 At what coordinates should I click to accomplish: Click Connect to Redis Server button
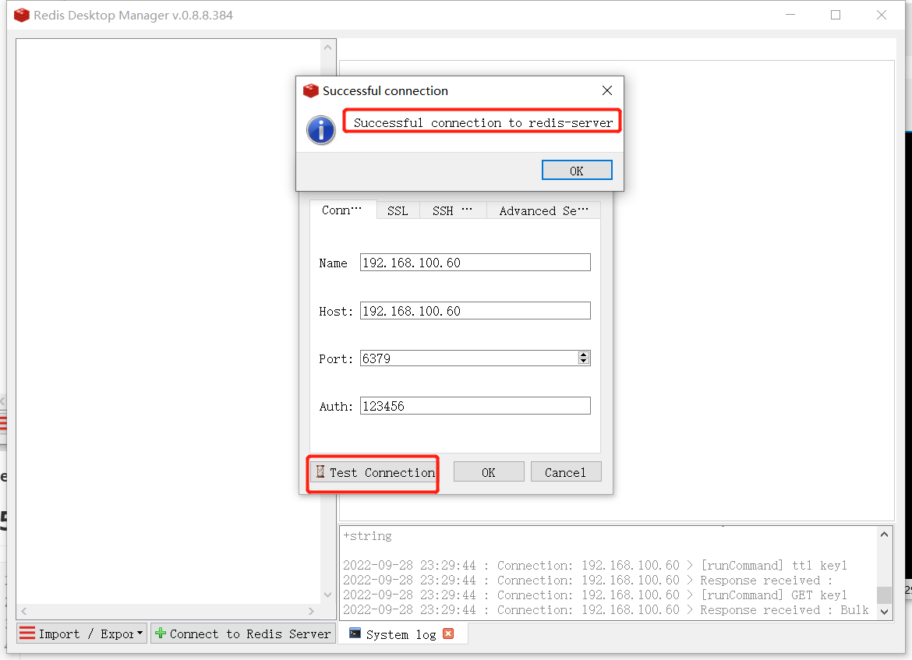coord(243,634)
